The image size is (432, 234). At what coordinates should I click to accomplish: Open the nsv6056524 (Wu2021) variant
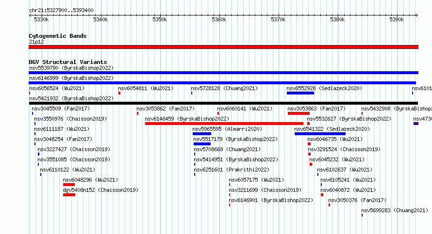(57, 88)
